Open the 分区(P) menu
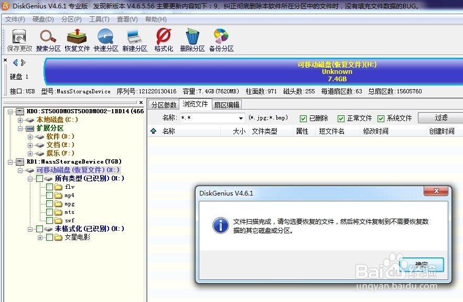463x302 pixels. (71, 19)
